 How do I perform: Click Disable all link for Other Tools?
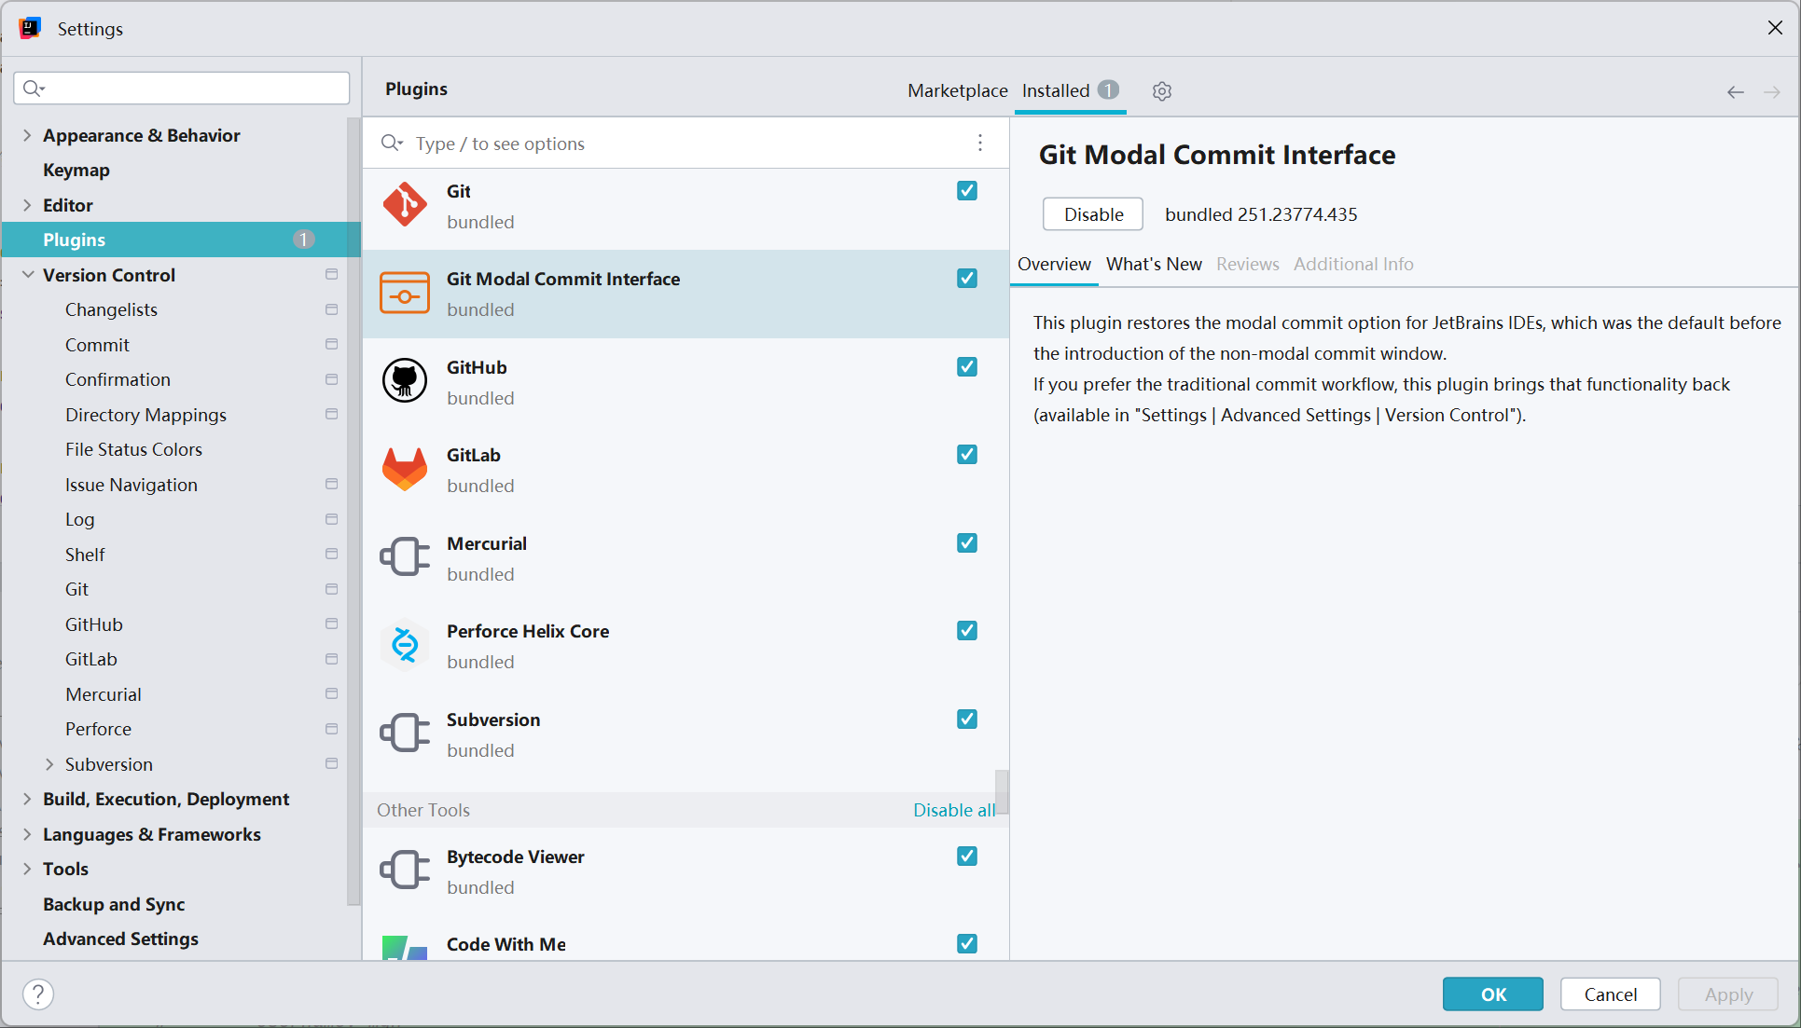pyautogui.click(x=953, y=810)
